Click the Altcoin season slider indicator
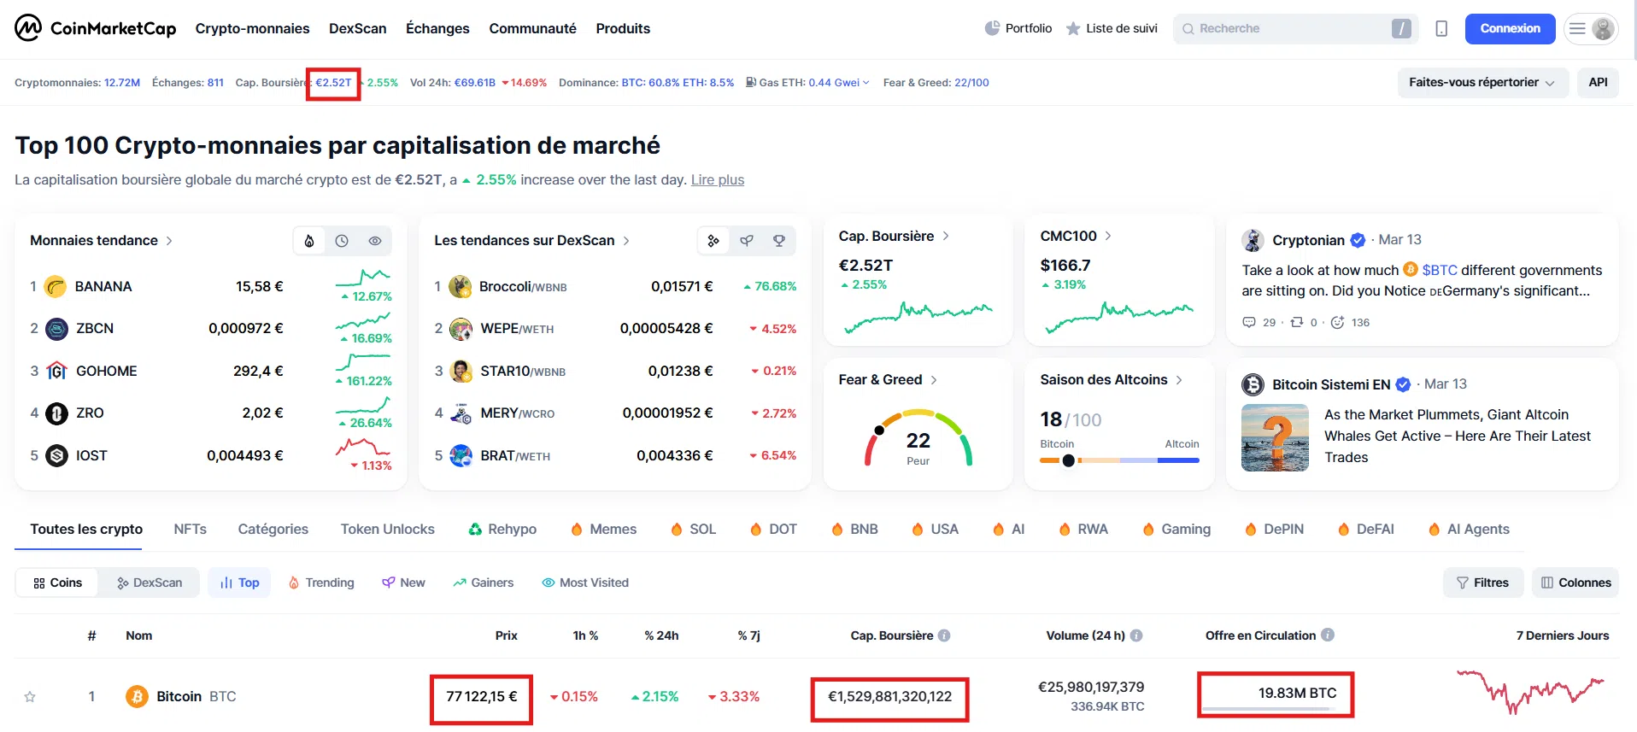This screenshot has height=732, width=1637. click(1068, 460)
